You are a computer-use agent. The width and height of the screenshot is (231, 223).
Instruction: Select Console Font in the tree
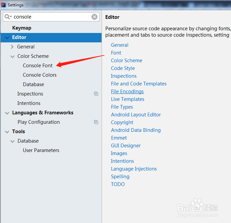coord(38,66)
